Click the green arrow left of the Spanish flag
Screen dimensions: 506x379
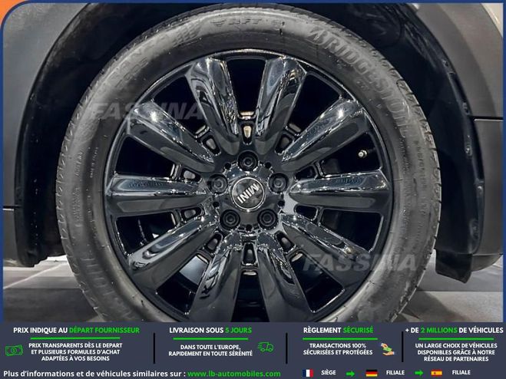tap(419, 374)
